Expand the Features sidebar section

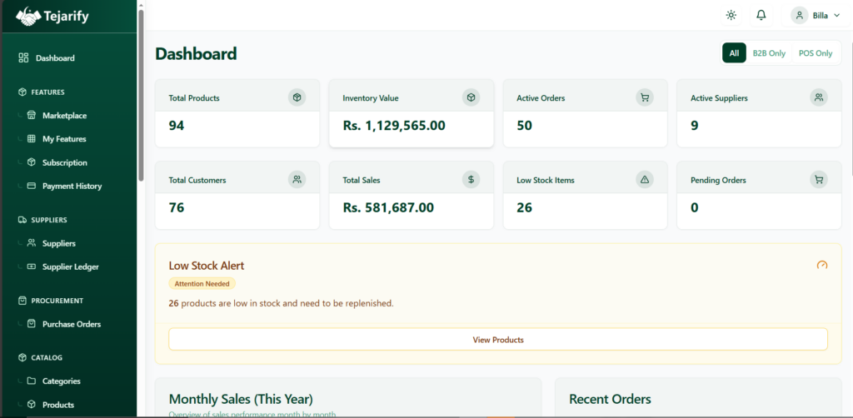click(x=47, y=92)
